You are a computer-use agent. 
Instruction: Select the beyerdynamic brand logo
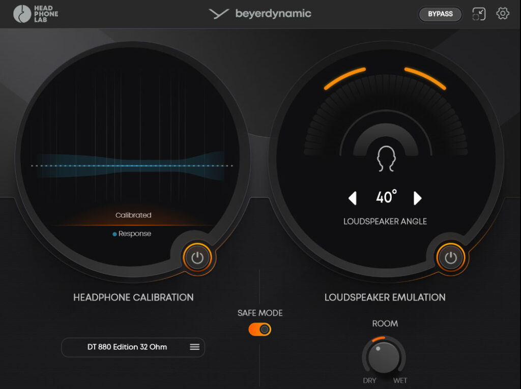[x=259, y=14]
